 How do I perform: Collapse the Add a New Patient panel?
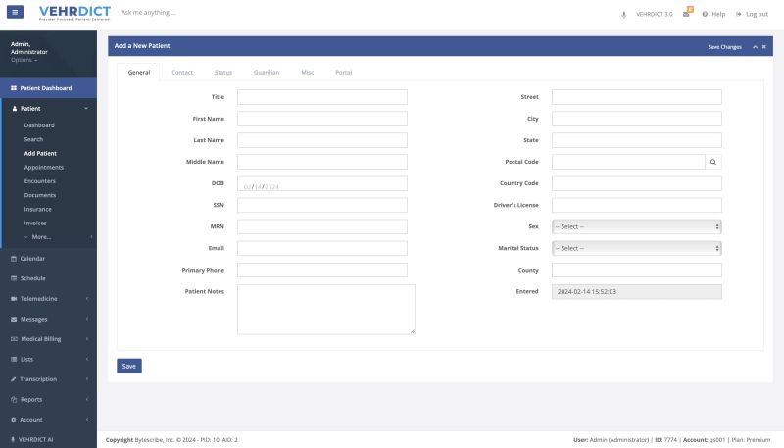[755, 47]
